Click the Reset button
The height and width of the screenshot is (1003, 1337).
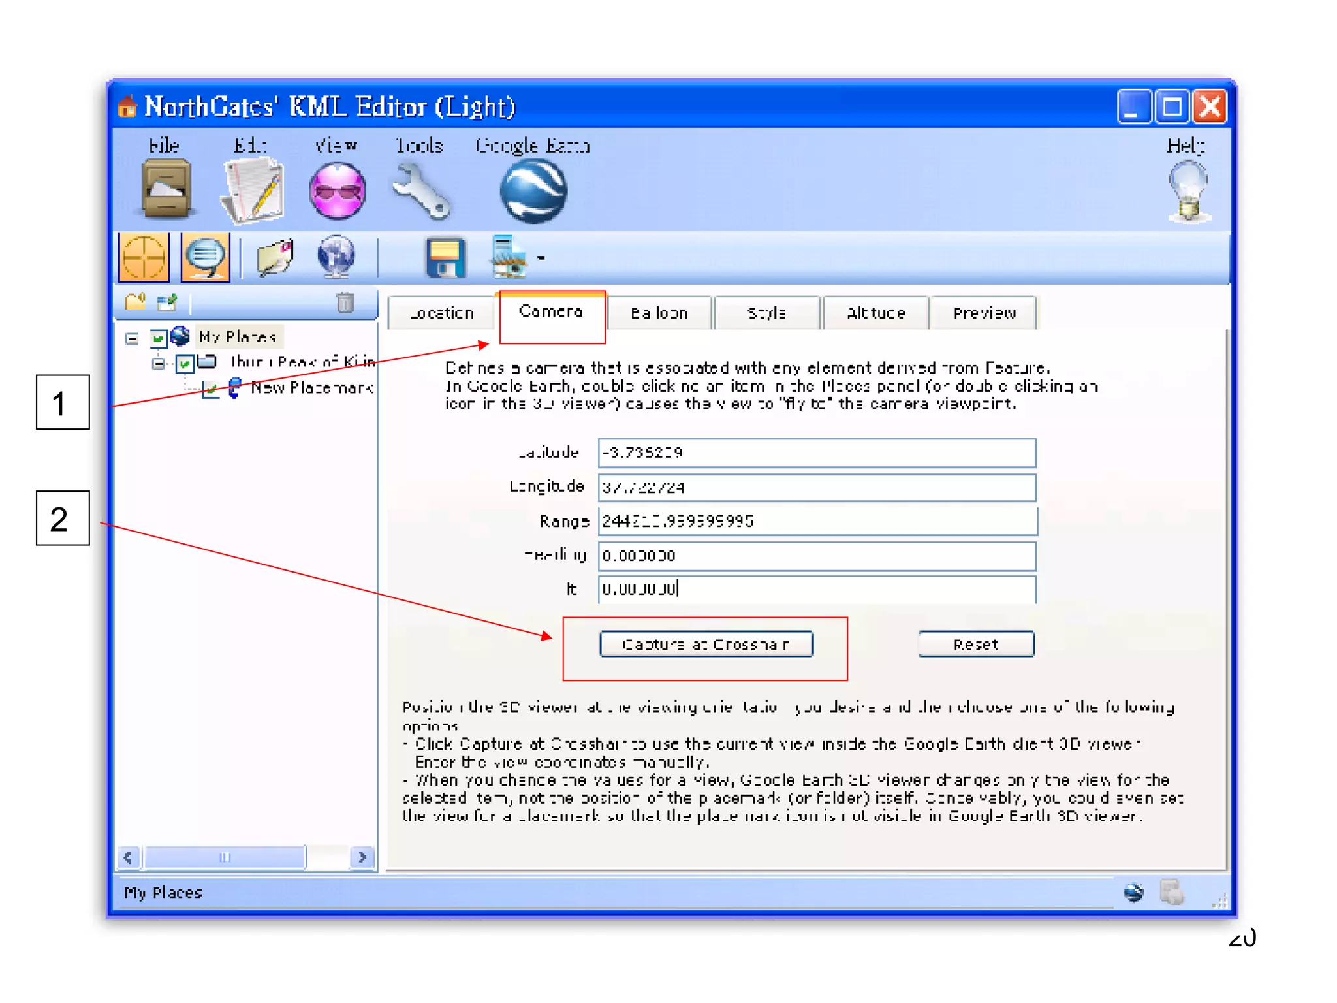click(975, 645)
